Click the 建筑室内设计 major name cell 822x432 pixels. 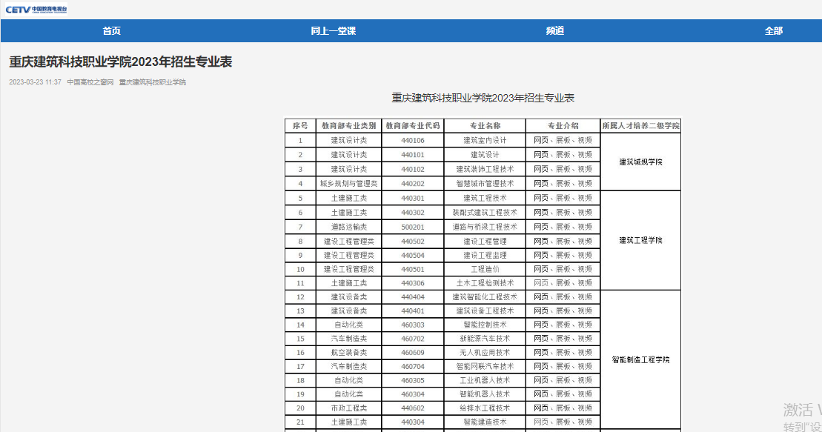click(485, 140)
